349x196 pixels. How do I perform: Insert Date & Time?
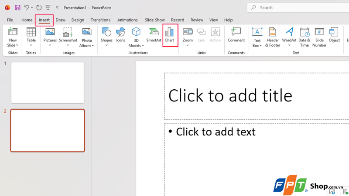click(x=304, y=37)
